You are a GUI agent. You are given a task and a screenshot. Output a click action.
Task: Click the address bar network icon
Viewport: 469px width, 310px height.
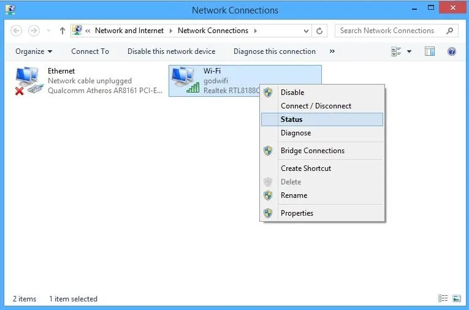(77, 30)
